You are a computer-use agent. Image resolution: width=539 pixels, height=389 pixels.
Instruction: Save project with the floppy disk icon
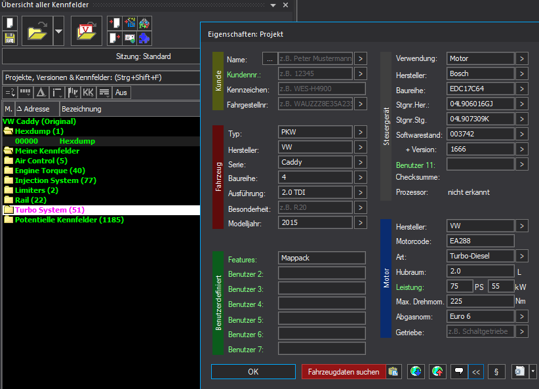click(x=10, y=38)
